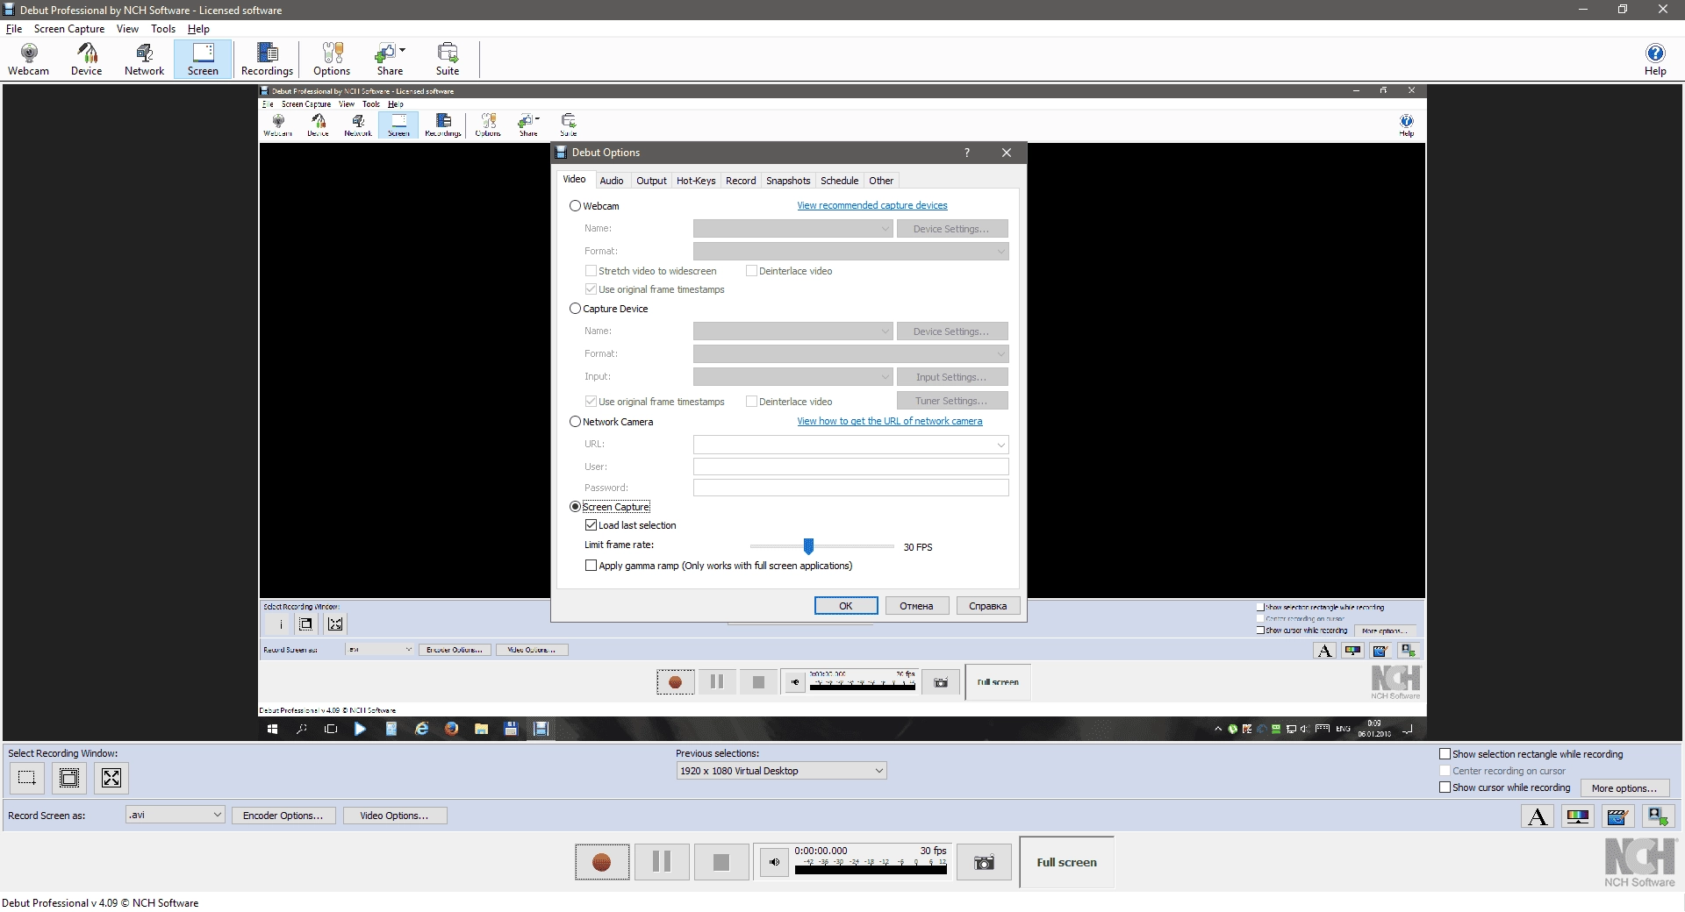Select the Webcam source in main toolbar

click(x=29, y=60)
